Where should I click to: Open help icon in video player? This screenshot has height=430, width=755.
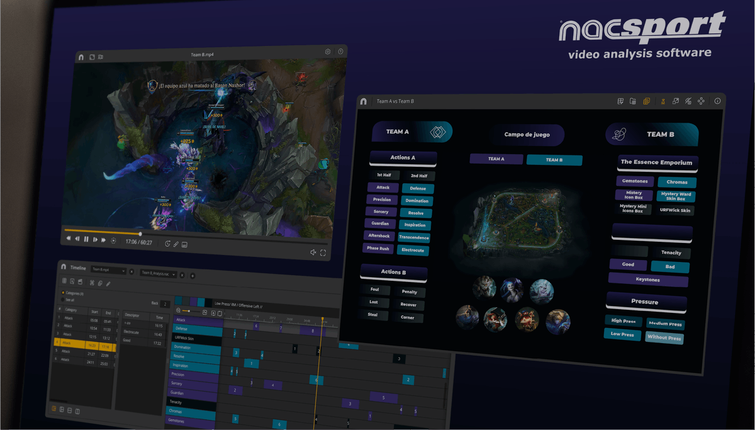tap(340, 52)
